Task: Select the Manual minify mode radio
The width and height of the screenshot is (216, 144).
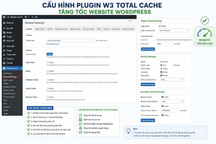Action: click(x=173, y=65)
